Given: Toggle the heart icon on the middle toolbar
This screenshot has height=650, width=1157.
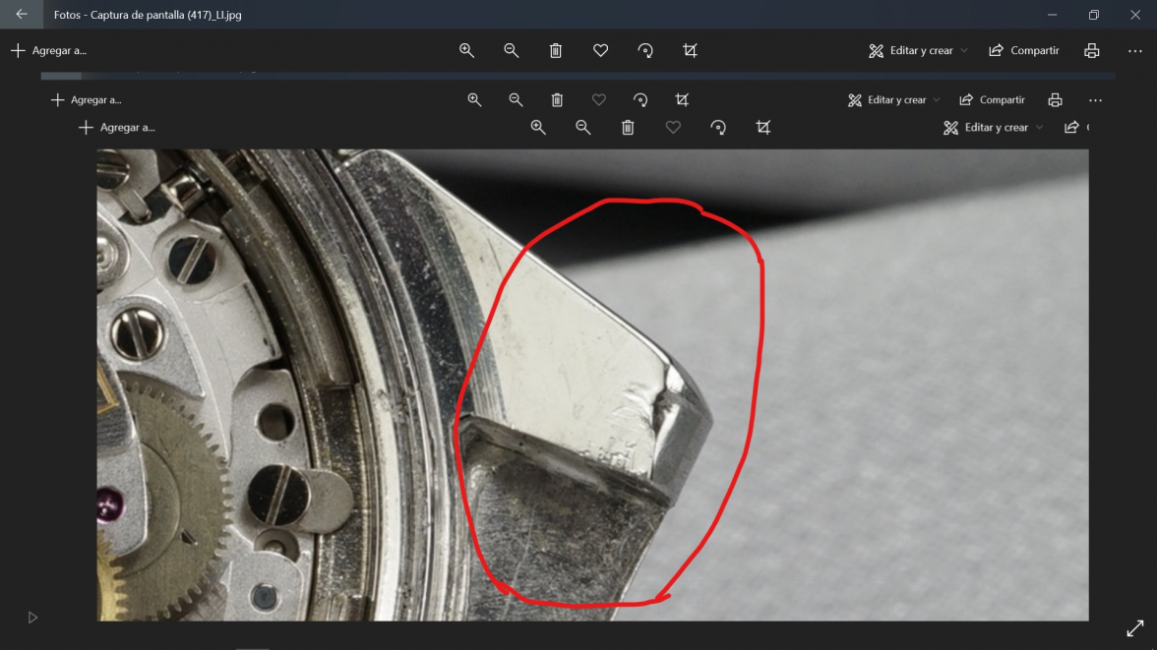Looking at the screenshot, I should (x=598, y=99).
